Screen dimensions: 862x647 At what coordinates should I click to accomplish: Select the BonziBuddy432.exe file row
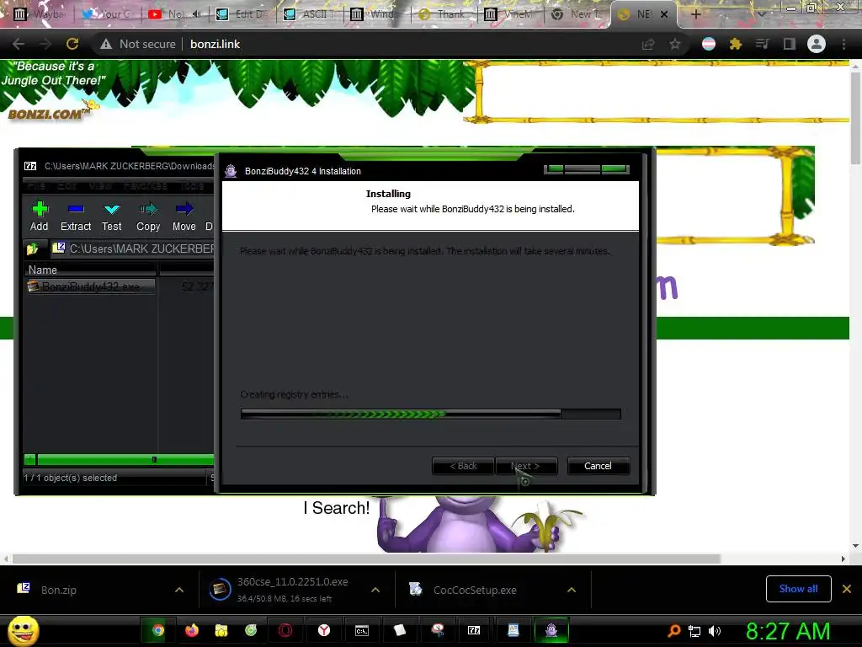pyautogui.click(x=91, y=286)
